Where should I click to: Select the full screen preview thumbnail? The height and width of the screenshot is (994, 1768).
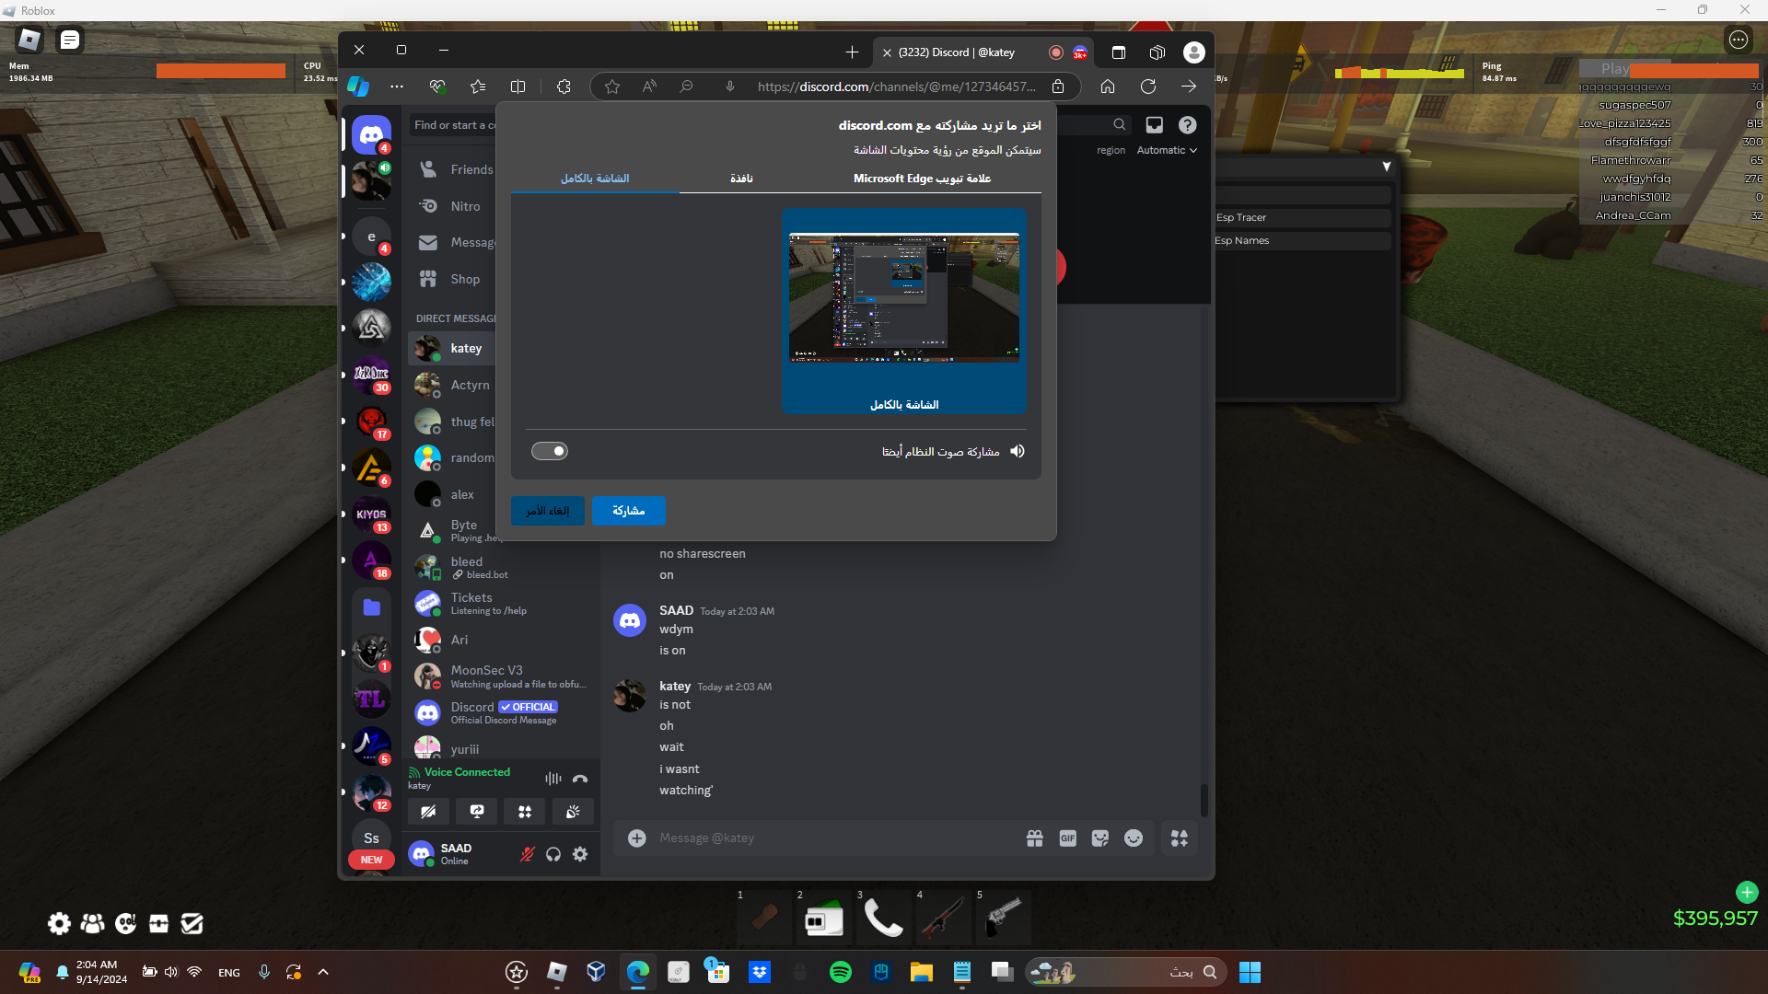pyautogui.click(x=904, y=310)
